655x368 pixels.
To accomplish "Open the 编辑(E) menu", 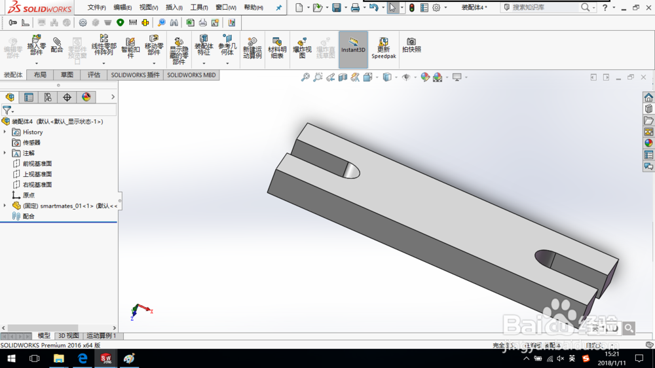I will [x=122, y=7].
